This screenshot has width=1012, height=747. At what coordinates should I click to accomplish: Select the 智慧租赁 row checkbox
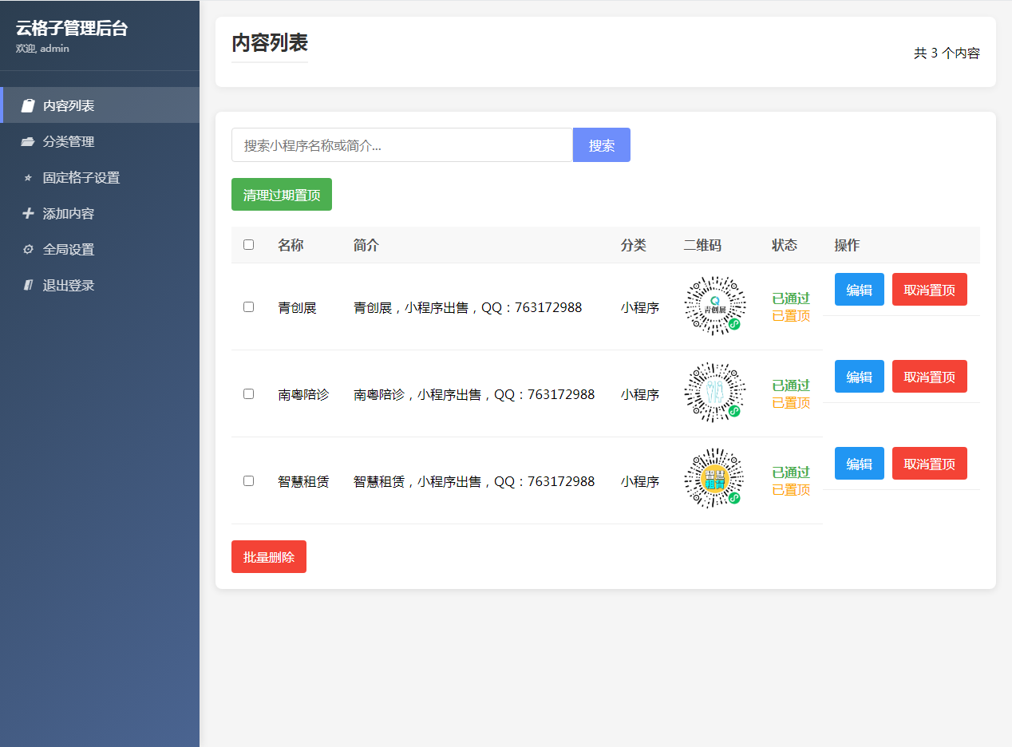pyautogui.click(x=248, y=480)
